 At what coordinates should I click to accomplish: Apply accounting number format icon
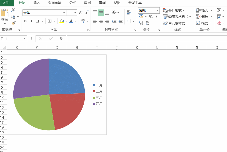point(141,17)
